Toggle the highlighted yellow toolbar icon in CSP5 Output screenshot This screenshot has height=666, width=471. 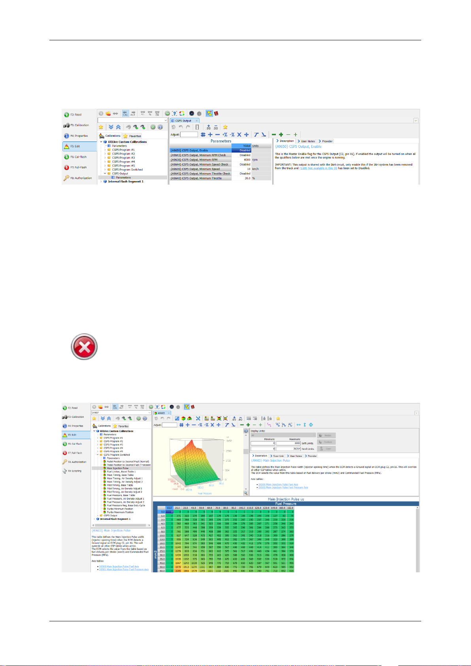tap(209, 113)
